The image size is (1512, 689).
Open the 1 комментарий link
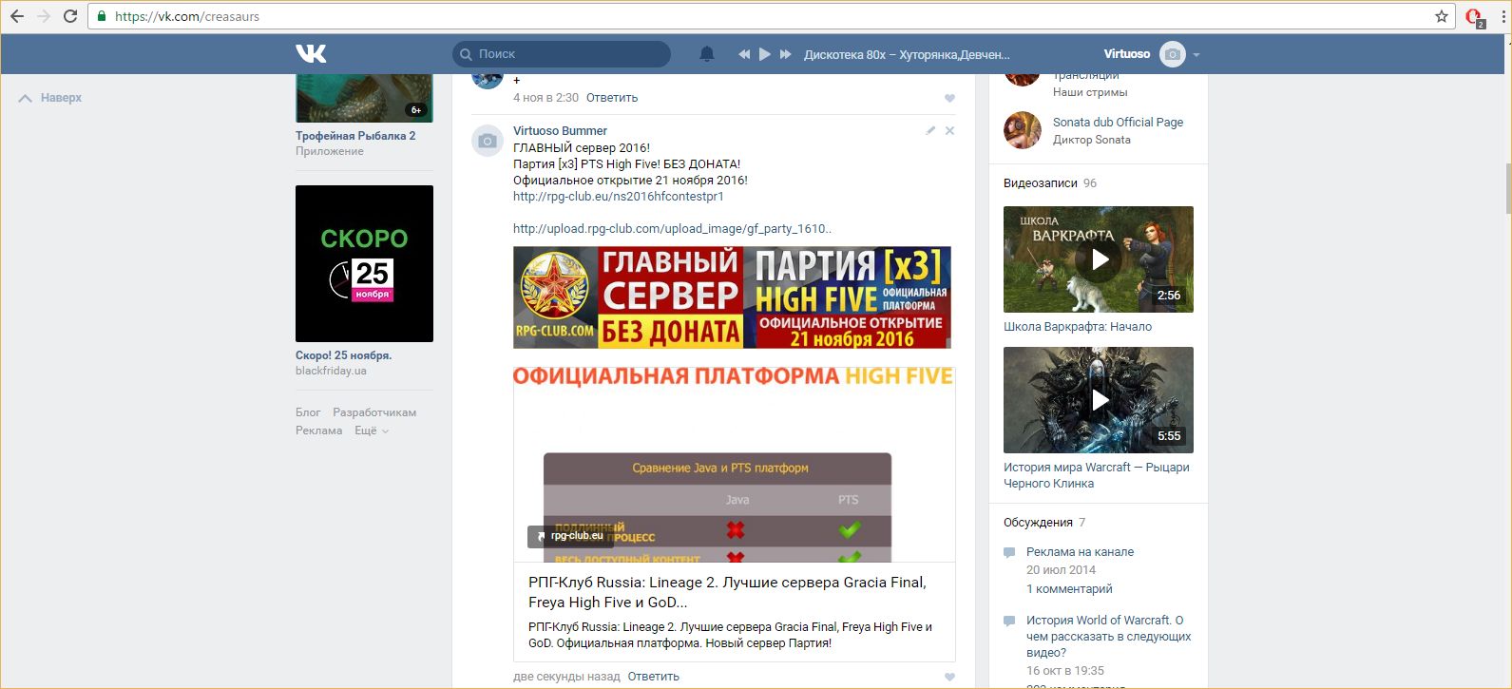click(x=1069, y=589)
